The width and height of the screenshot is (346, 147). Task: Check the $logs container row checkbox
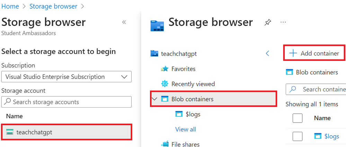pyautogui.click(x=298, y=136)
